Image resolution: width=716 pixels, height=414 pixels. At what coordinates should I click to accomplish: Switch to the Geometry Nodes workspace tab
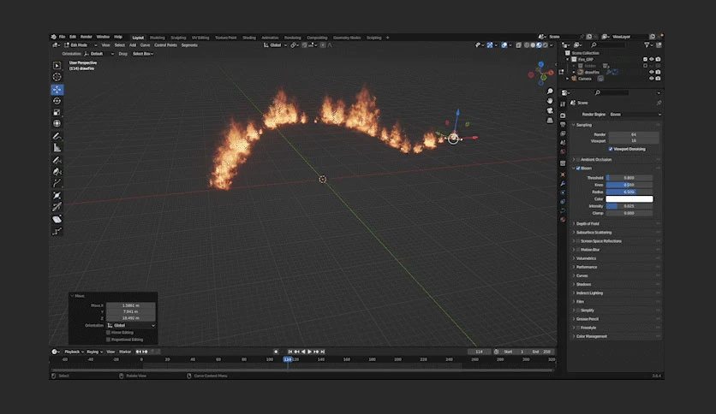point(347,38)
